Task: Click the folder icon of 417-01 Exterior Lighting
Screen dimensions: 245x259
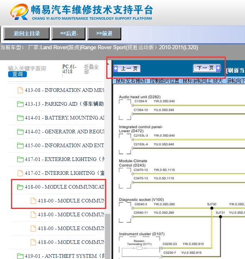Action: pyautogui.click(x=20, y=159)
